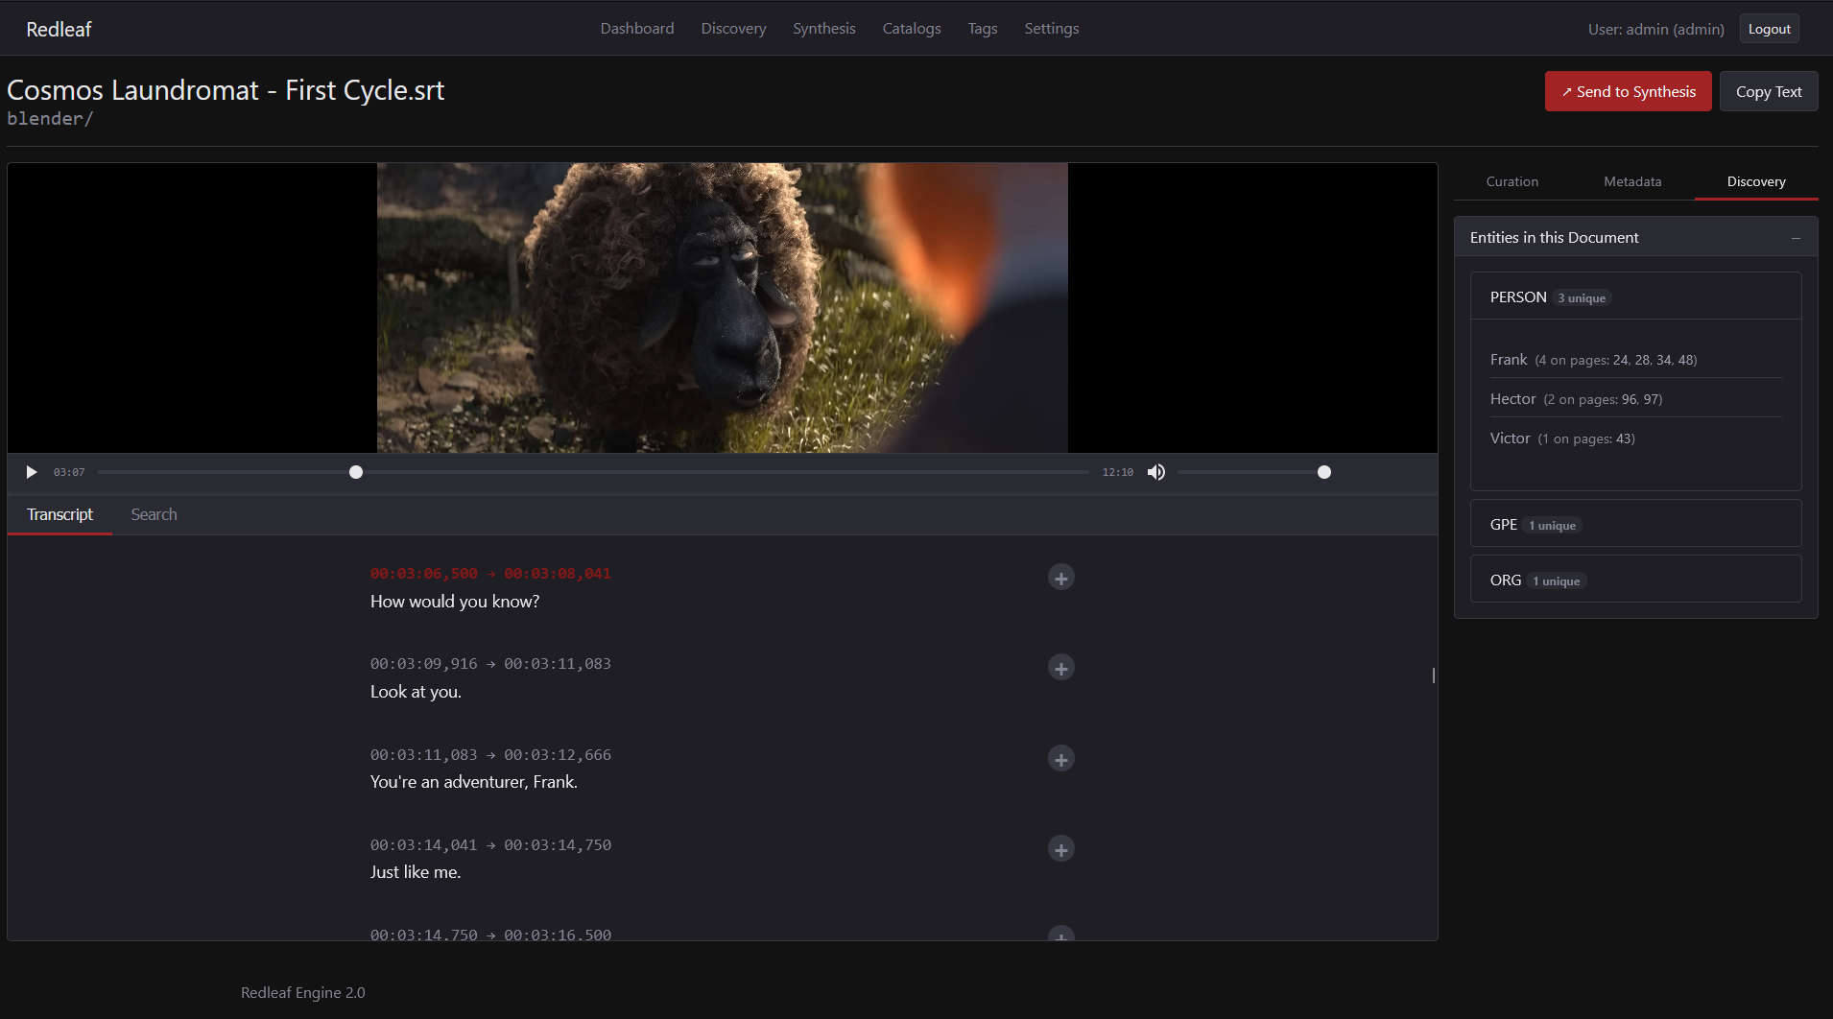
Task: Click plus icon beside "Look at you."
Action: click(1060, 669)
